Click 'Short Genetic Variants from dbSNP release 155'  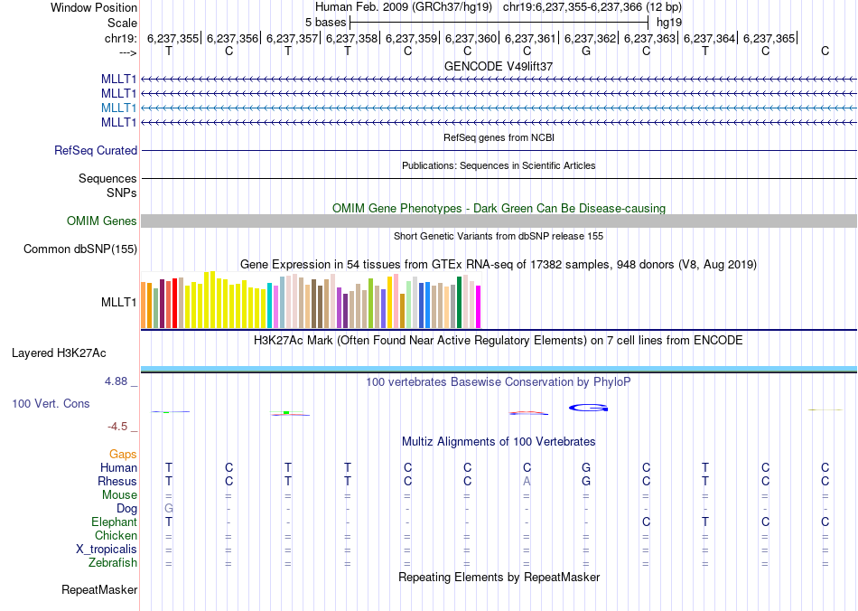click(x=499, y=237)
